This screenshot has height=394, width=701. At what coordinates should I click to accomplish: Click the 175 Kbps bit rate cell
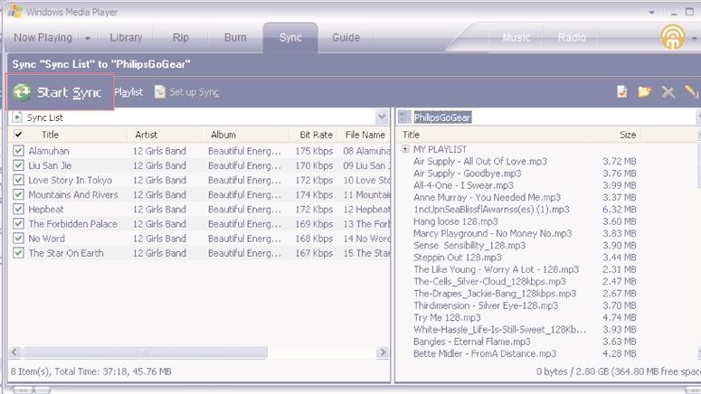pyautogui.click(x=314, y=151)
